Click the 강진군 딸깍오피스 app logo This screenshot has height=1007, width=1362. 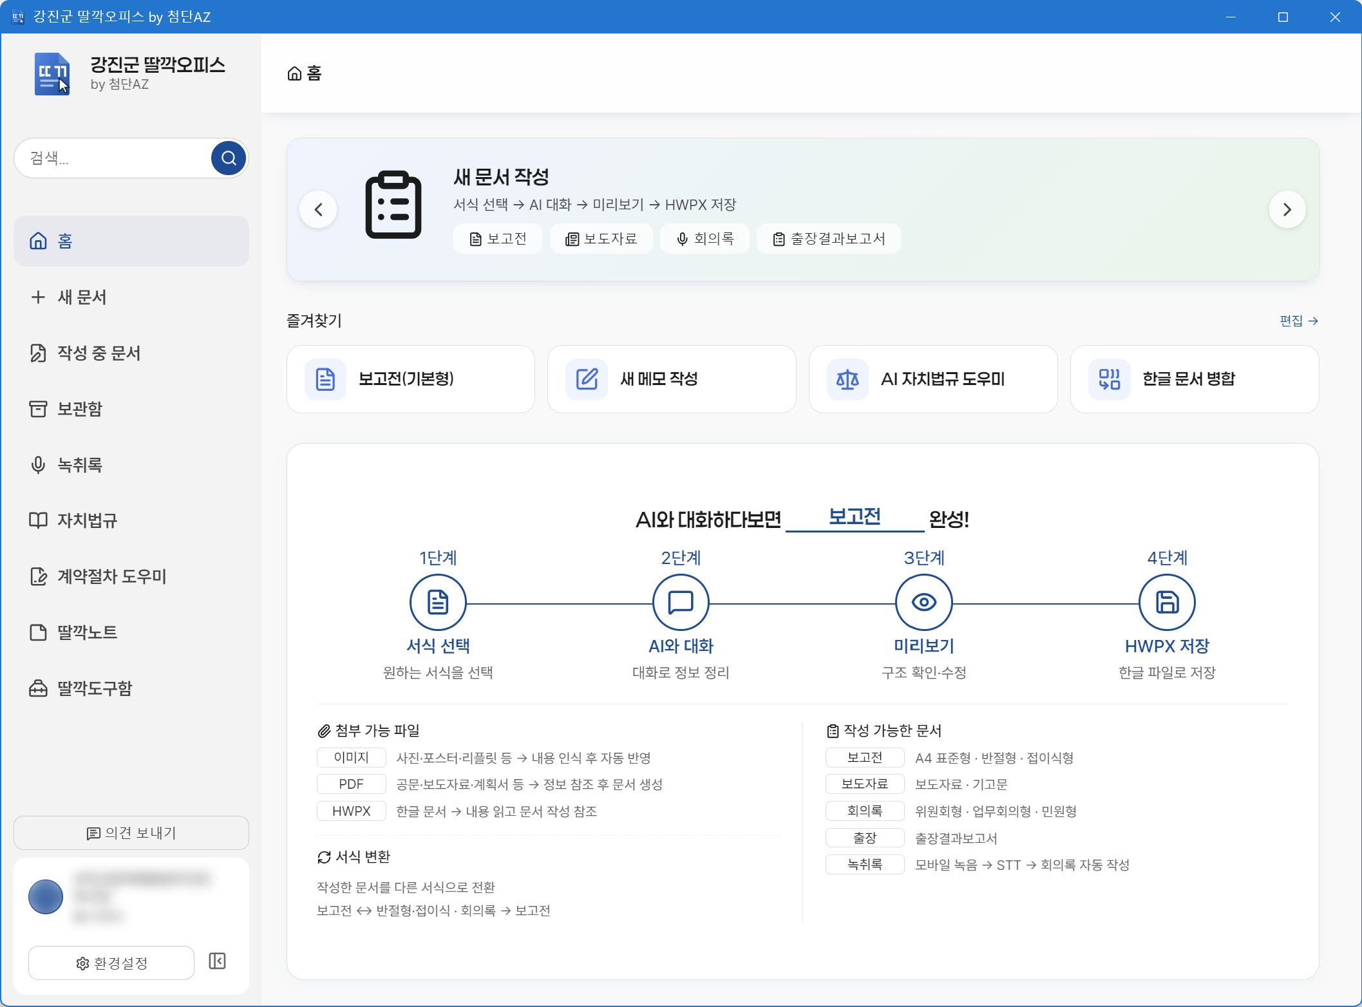[x=52, y=74]
